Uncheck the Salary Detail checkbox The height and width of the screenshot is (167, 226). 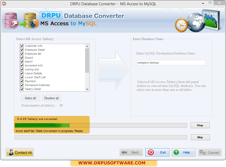(x=22, y=89)
